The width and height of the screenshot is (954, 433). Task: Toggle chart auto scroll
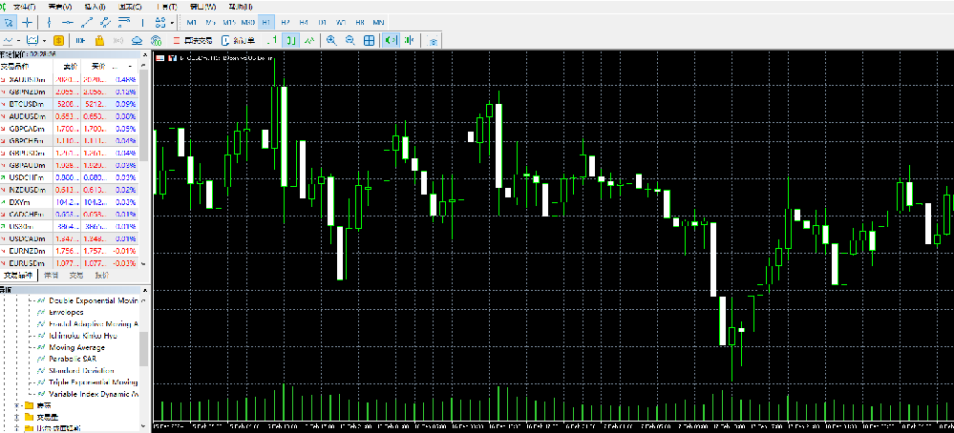click(390, 41)
